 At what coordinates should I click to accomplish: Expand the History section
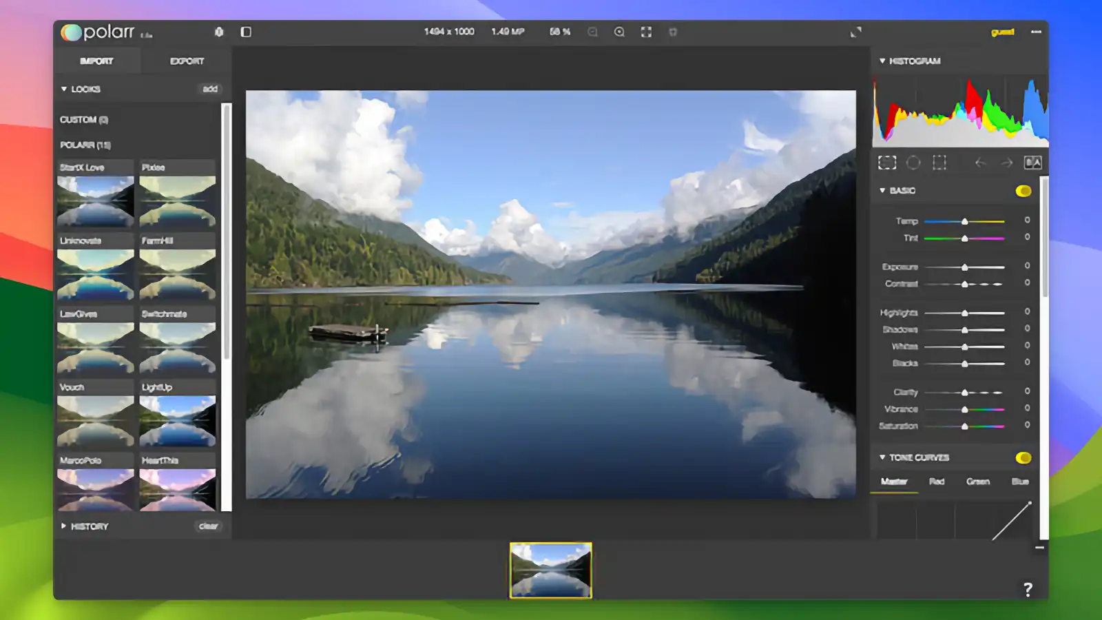(64, 526)
